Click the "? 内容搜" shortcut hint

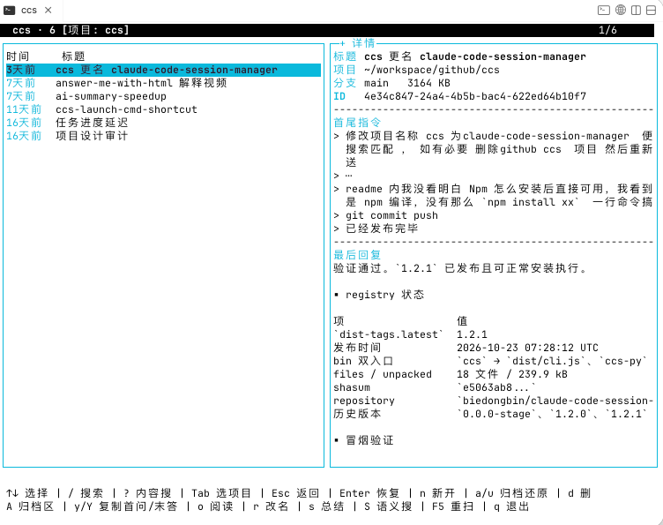click(147, 493)
